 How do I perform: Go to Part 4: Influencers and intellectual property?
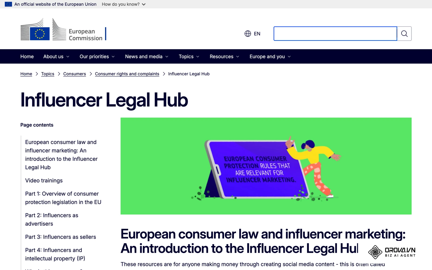click(x=55, y=254)
